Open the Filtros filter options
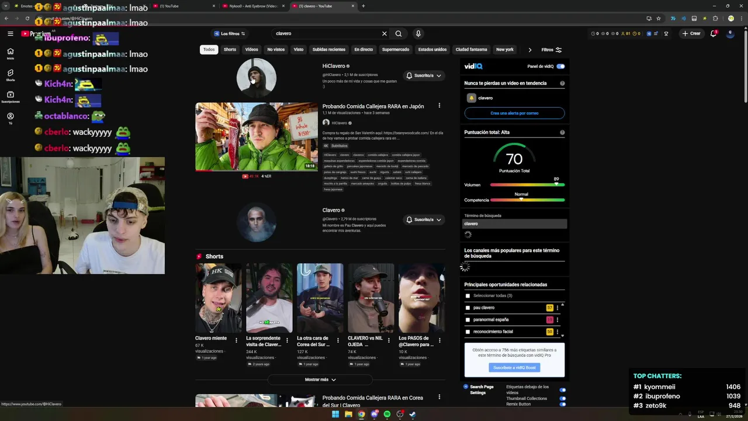 (551, 50)
